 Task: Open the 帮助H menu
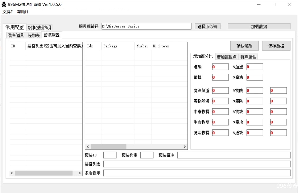(22, 12)
